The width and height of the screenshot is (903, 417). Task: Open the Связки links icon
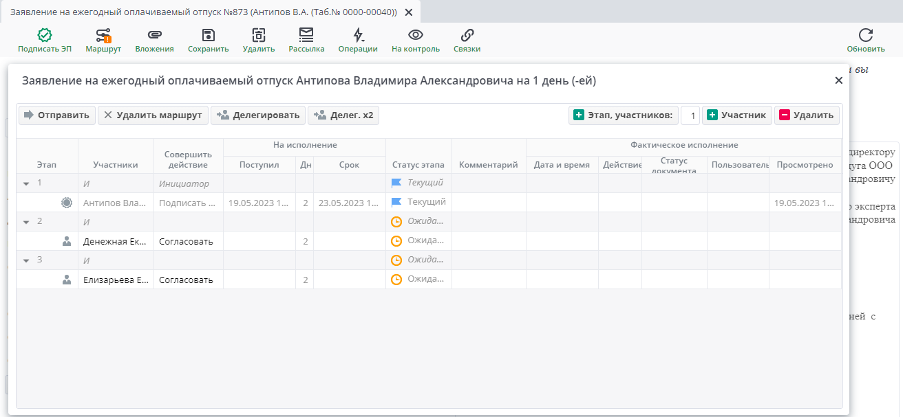[467, 35]
